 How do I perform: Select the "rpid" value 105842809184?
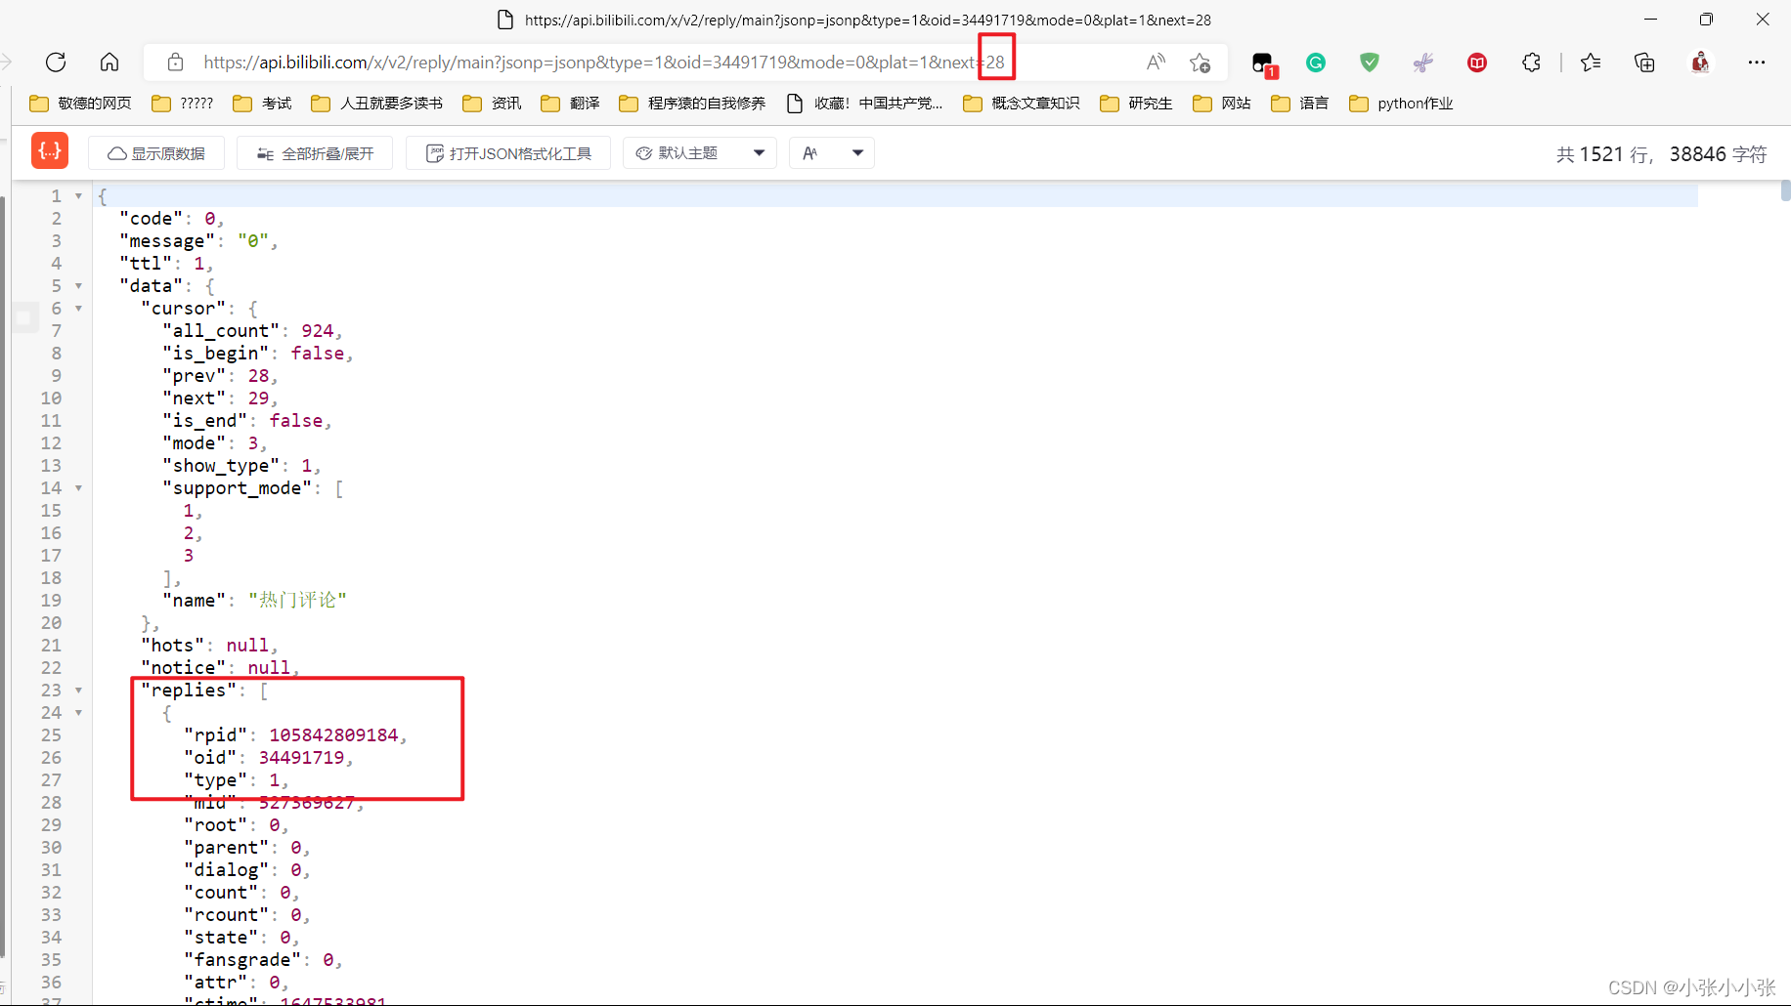pyautogui.click(x=333, y=735)
